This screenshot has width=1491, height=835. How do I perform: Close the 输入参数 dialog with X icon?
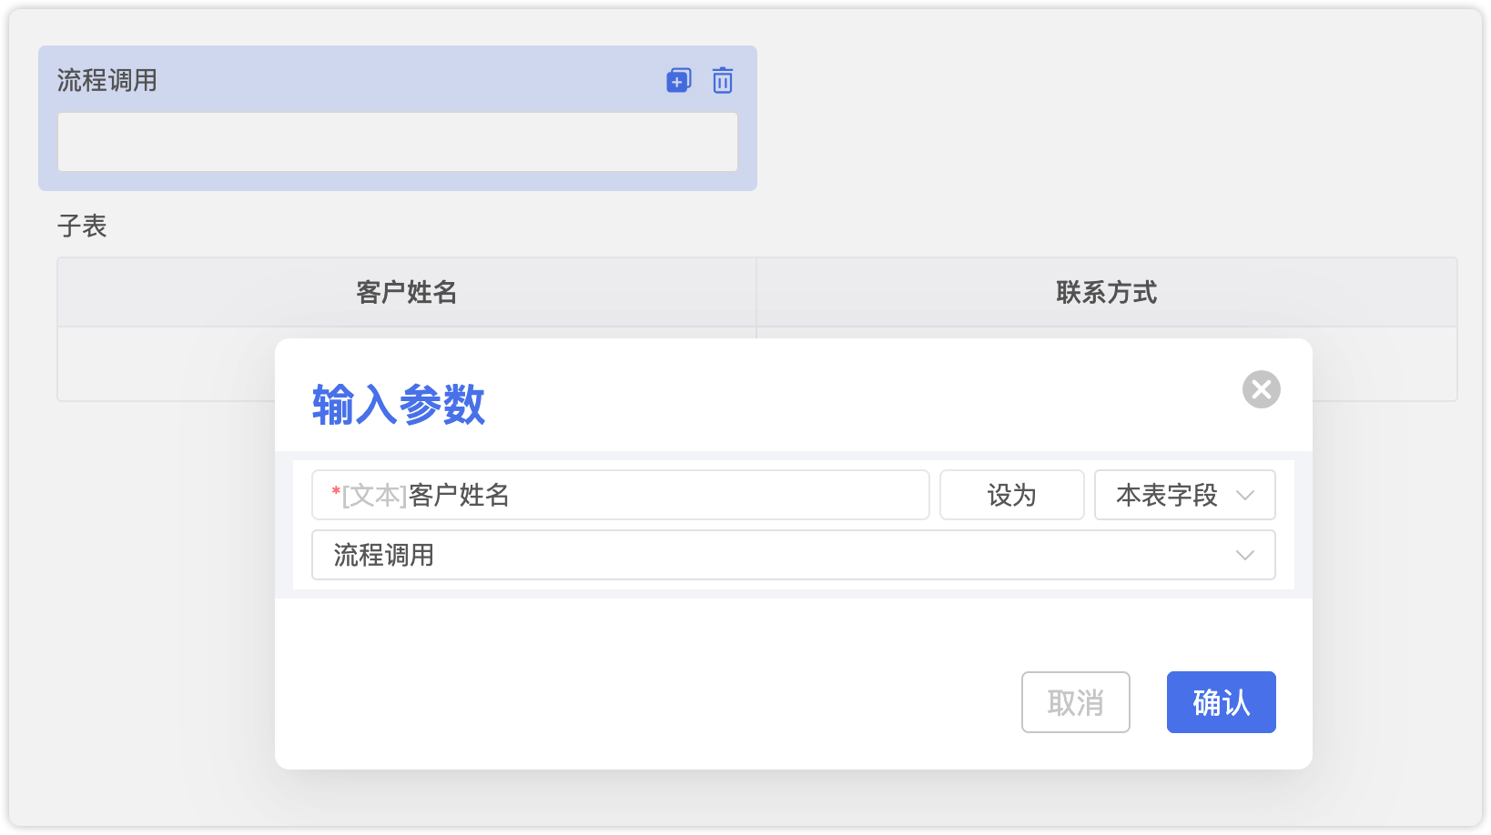click(x=1261, y=389)
